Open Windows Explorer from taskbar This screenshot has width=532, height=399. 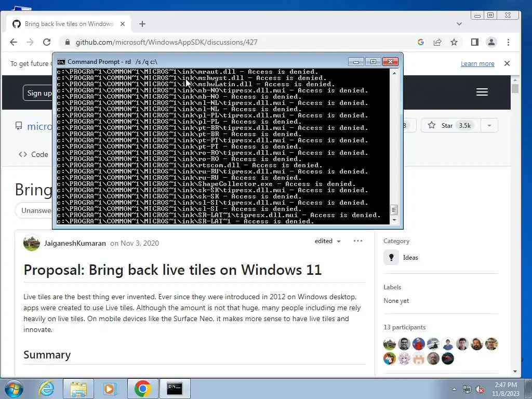[78, 389]
